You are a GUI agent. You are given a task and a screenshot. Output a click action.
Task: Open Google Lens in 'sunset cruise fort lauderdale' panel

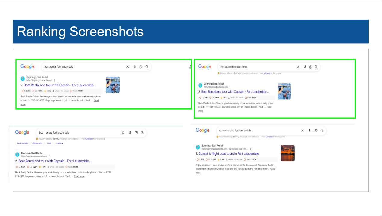click(316, 131)
